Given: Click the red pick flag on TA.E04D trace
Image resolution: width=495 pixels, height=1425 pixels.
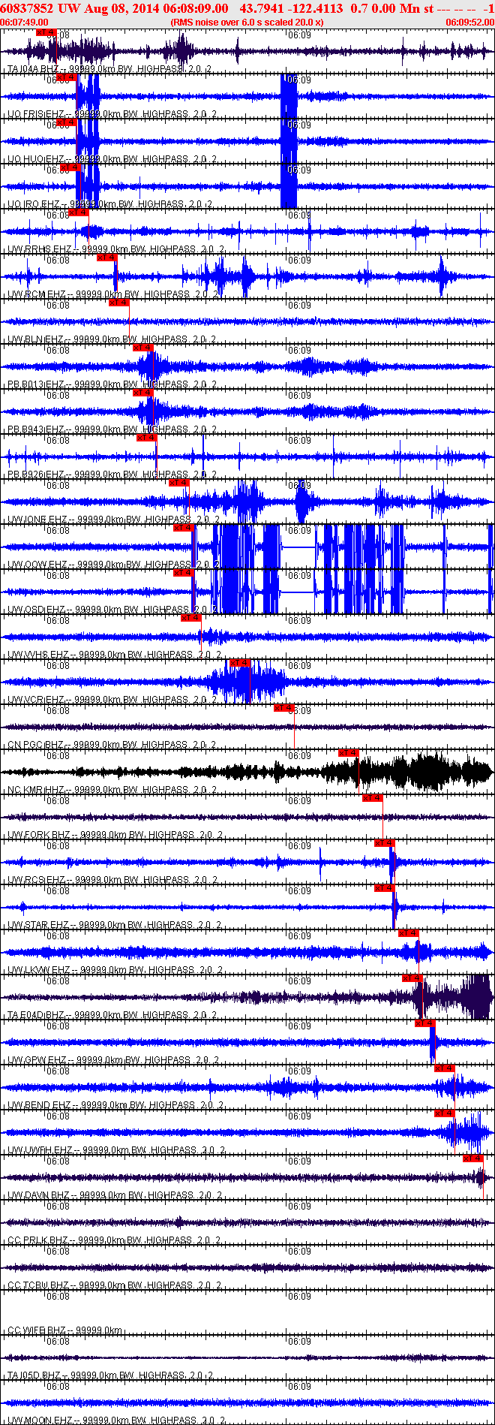Looking at the screenshot, I should pos(412,978).
